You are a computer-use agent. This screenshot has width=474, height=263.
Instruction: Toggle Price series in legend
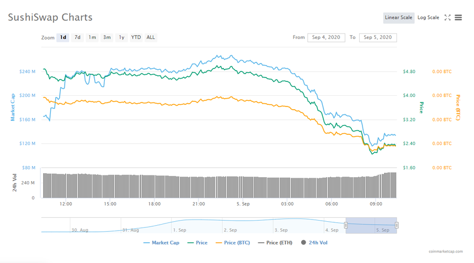(197, 242)
